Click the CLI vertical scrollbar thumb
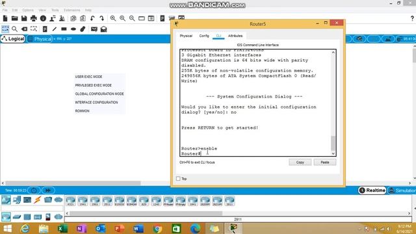This screenshot has height=234, width=416. point(333,143)
